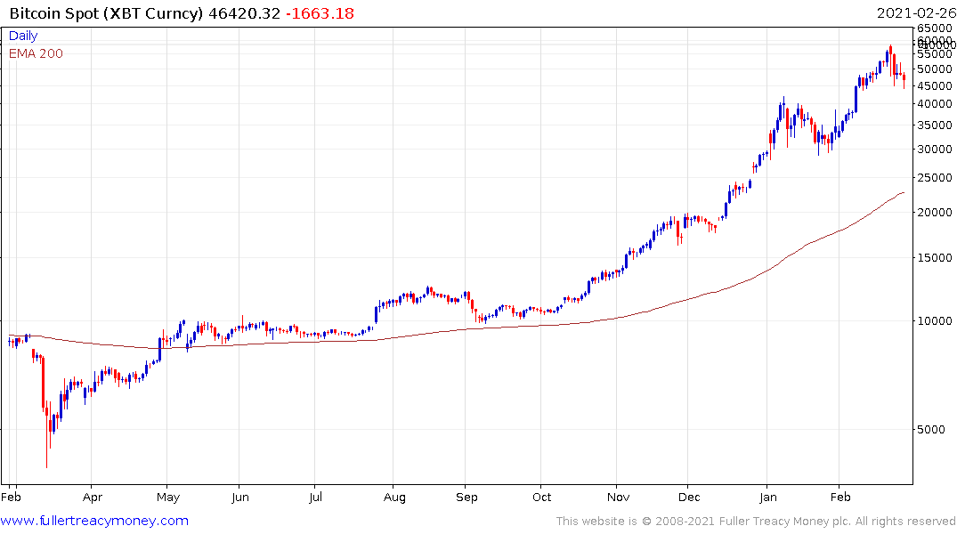Screen dimensions: 957x534
Task: Click the Jul label on time axis
Action: pos(315,498)
